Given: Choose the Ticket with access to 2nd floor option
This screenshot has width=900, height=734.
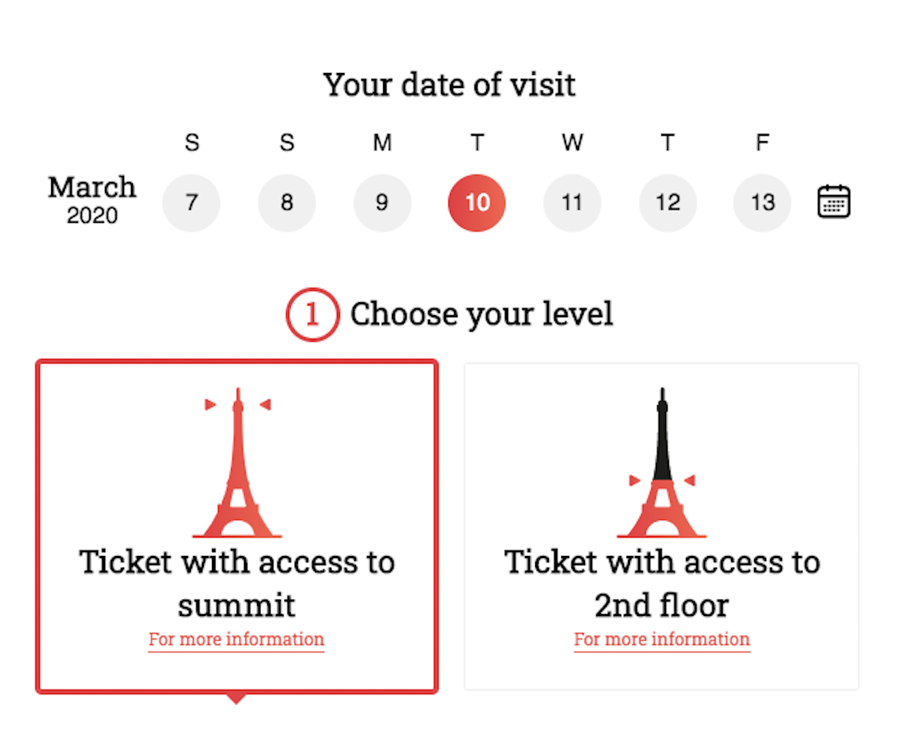Looking at the screenshot, I should 662,525.
